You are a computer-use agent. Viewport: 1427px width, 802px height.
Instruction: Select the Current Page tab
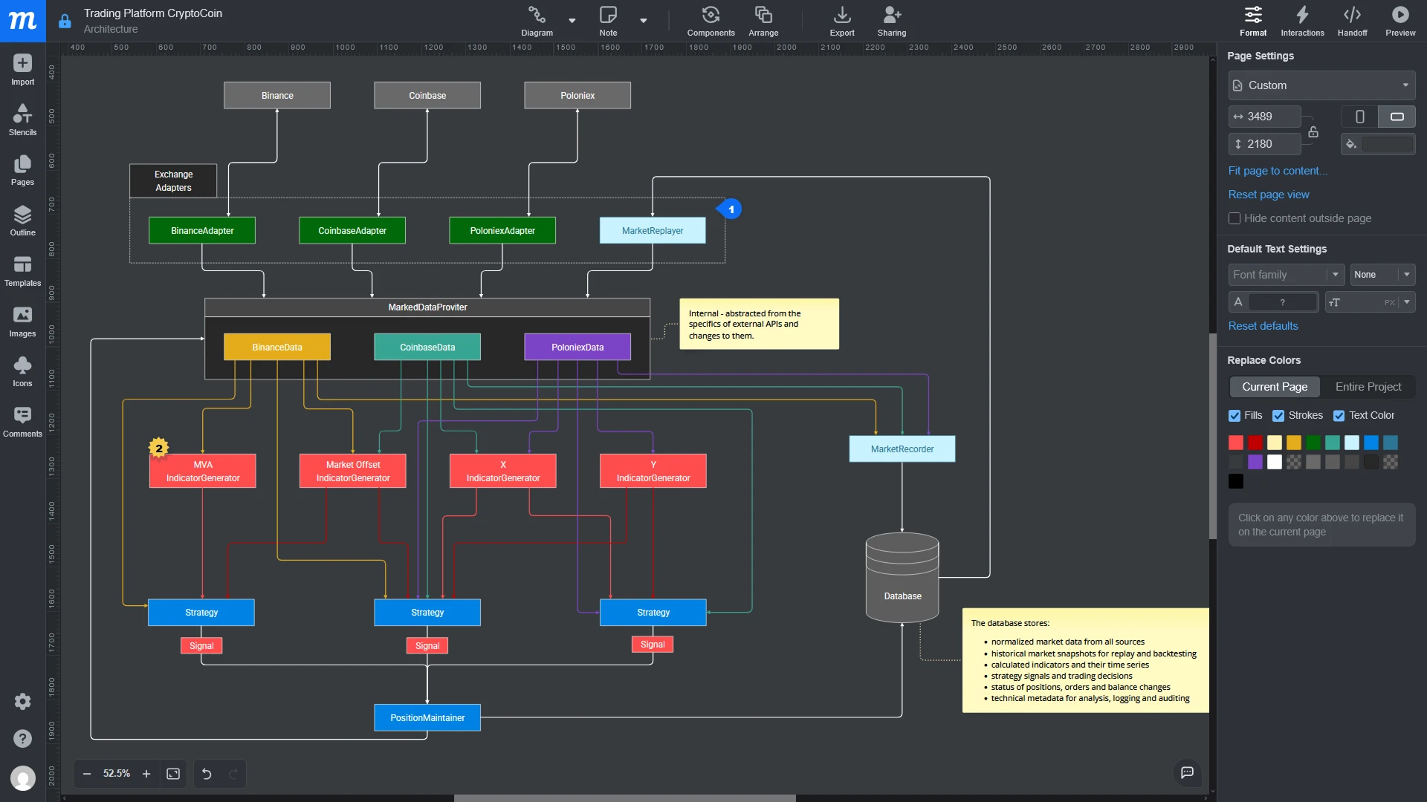click(x=1275, y=386)
